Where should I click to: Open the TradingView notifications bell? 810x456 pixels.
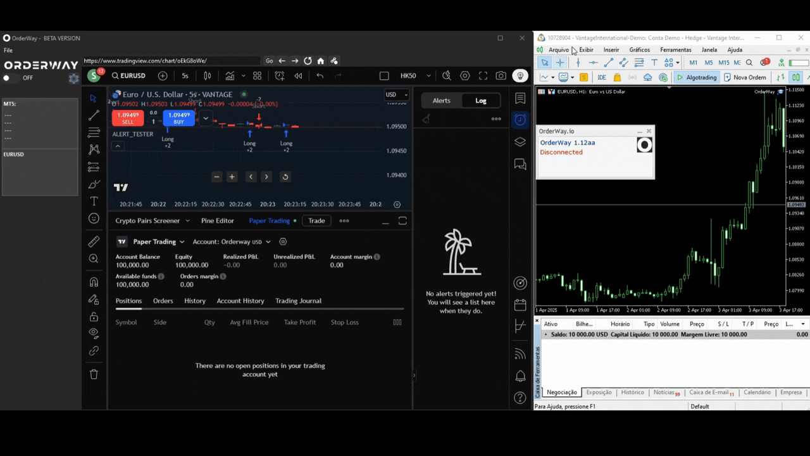tap(520, 376)
